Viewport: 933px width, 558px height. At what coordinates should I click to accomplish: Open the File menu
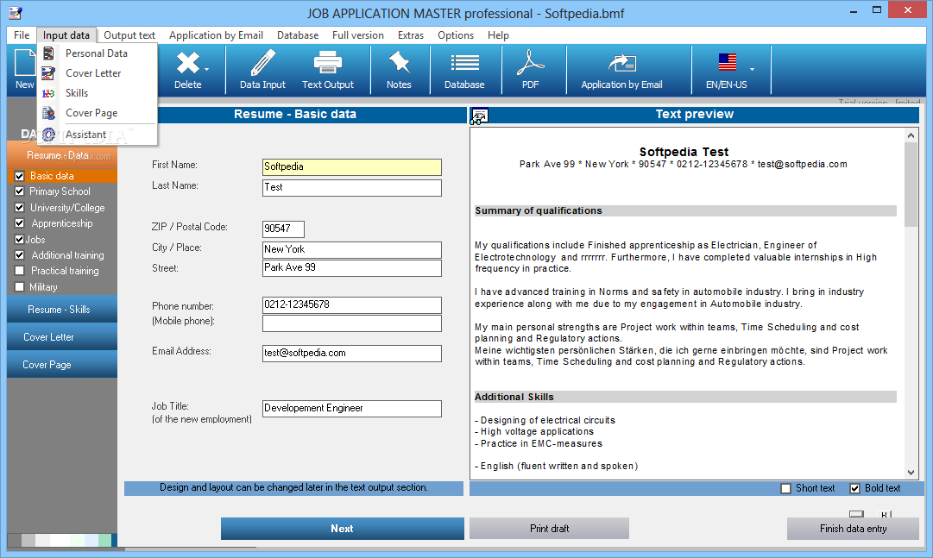[x=22, y=35]
